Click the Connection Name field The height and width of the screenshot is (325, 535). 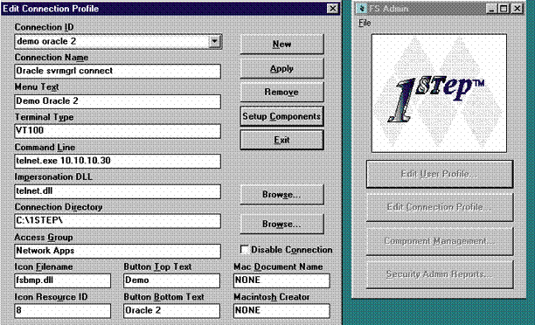(x=117, y=71)
